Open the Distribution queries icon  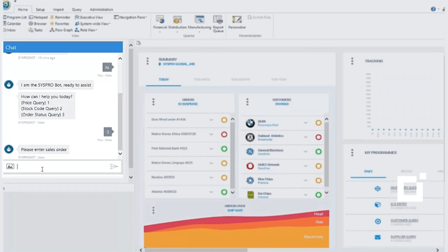[177, 22]
